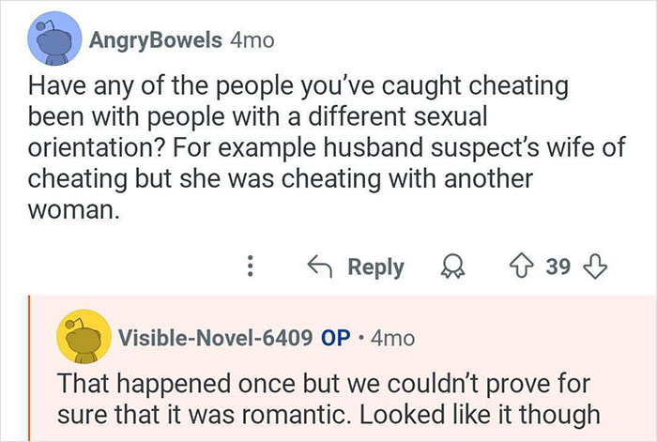Click the Reply button label
Viewport: 657px width, 442px height.
click(x=375, y=267)
